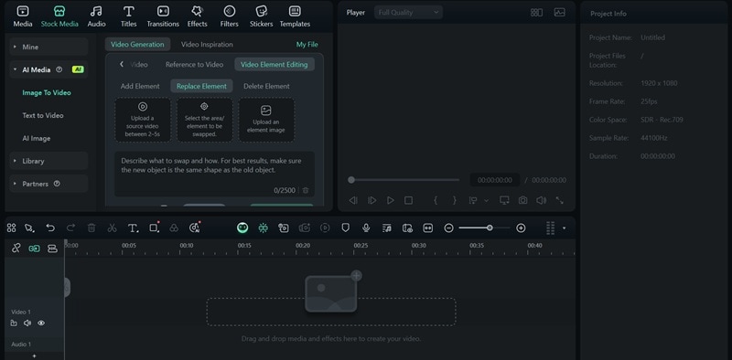
Task: Toggle the player volume icon
Action: click(541, 200)
